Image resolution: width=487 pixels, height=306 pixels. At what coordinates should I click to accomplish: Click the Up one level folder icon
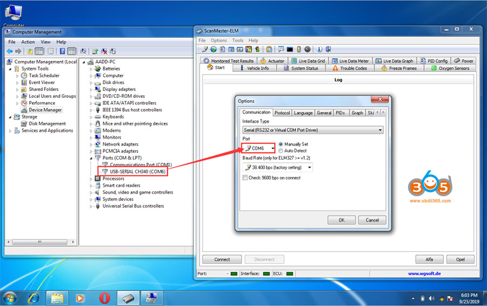pyautogui.click(x=30, y=51)
